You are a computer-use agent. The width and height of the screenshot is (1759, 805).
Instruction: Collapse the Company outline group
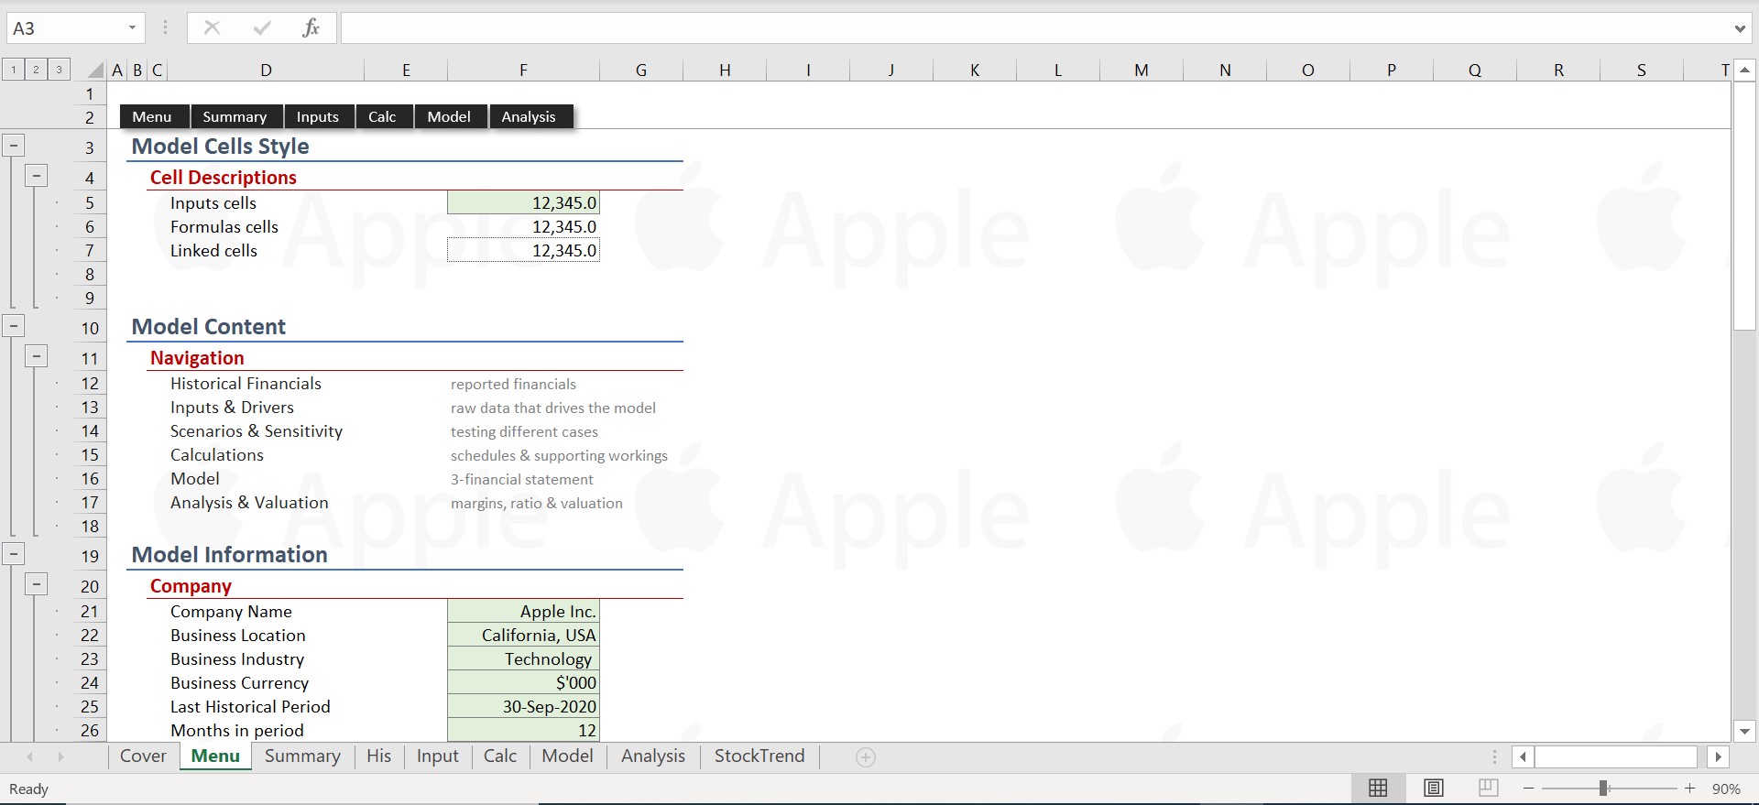pyautogui.click(x=36, y=584)
